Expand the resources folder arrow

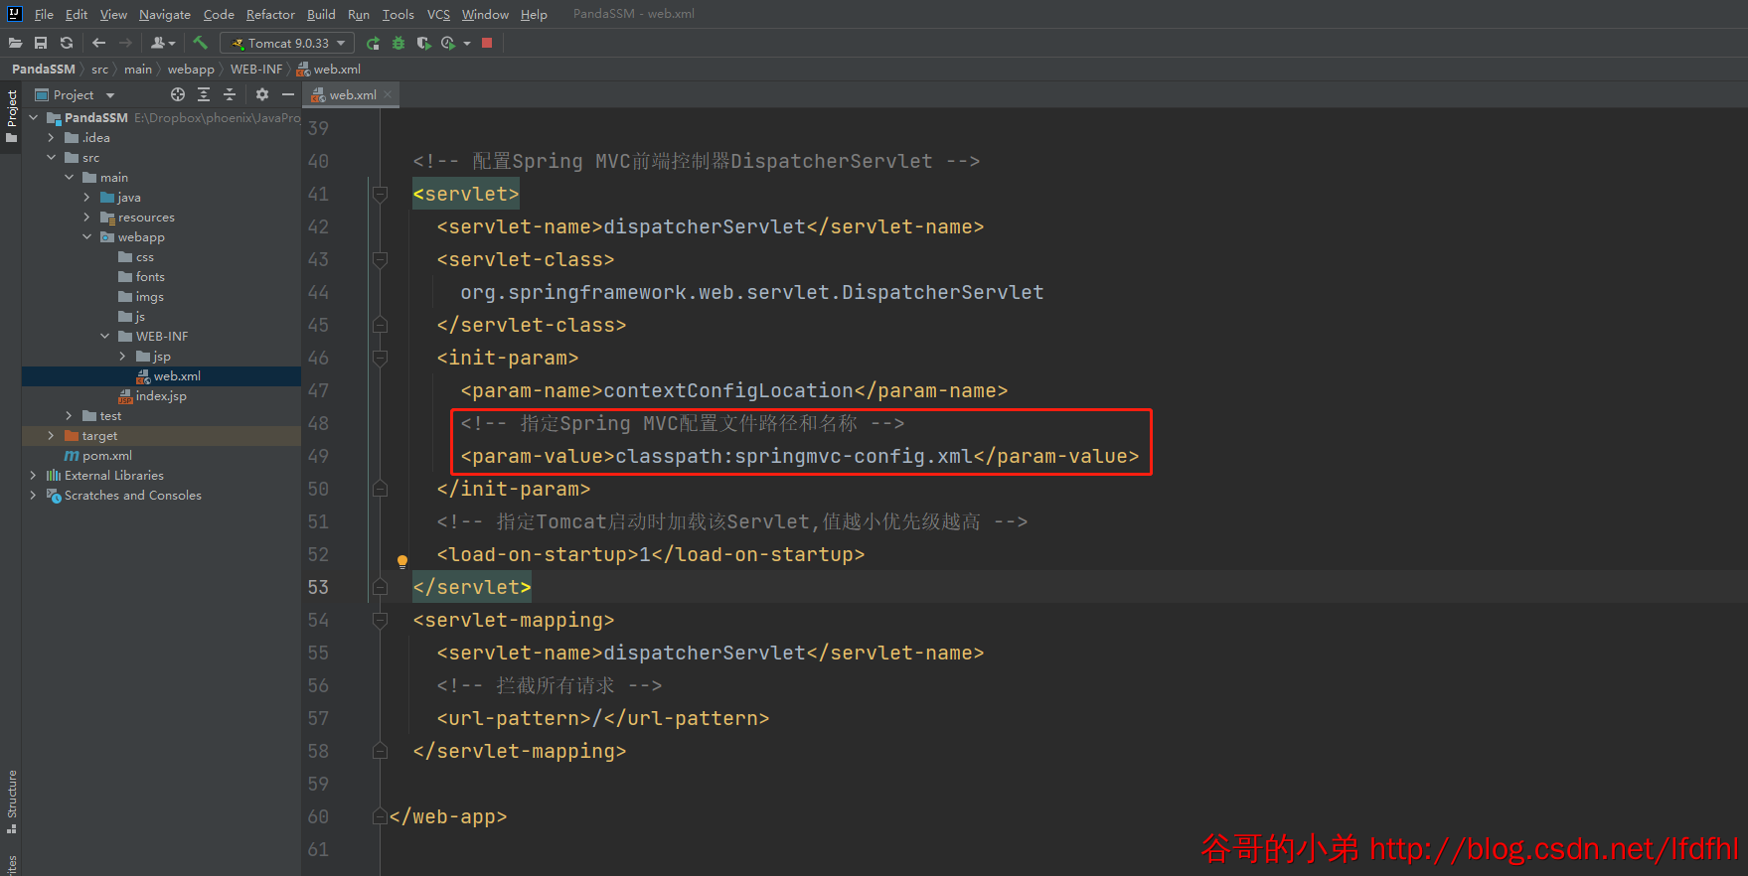[87, 218]
